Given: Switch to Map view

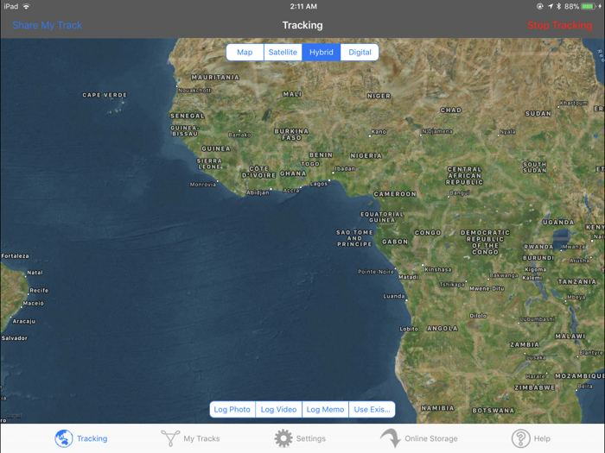Looking at the screenshot, I should coord(245,53).
